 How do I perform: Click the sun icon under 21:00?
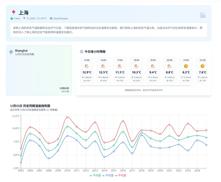[x=186, y=66]
